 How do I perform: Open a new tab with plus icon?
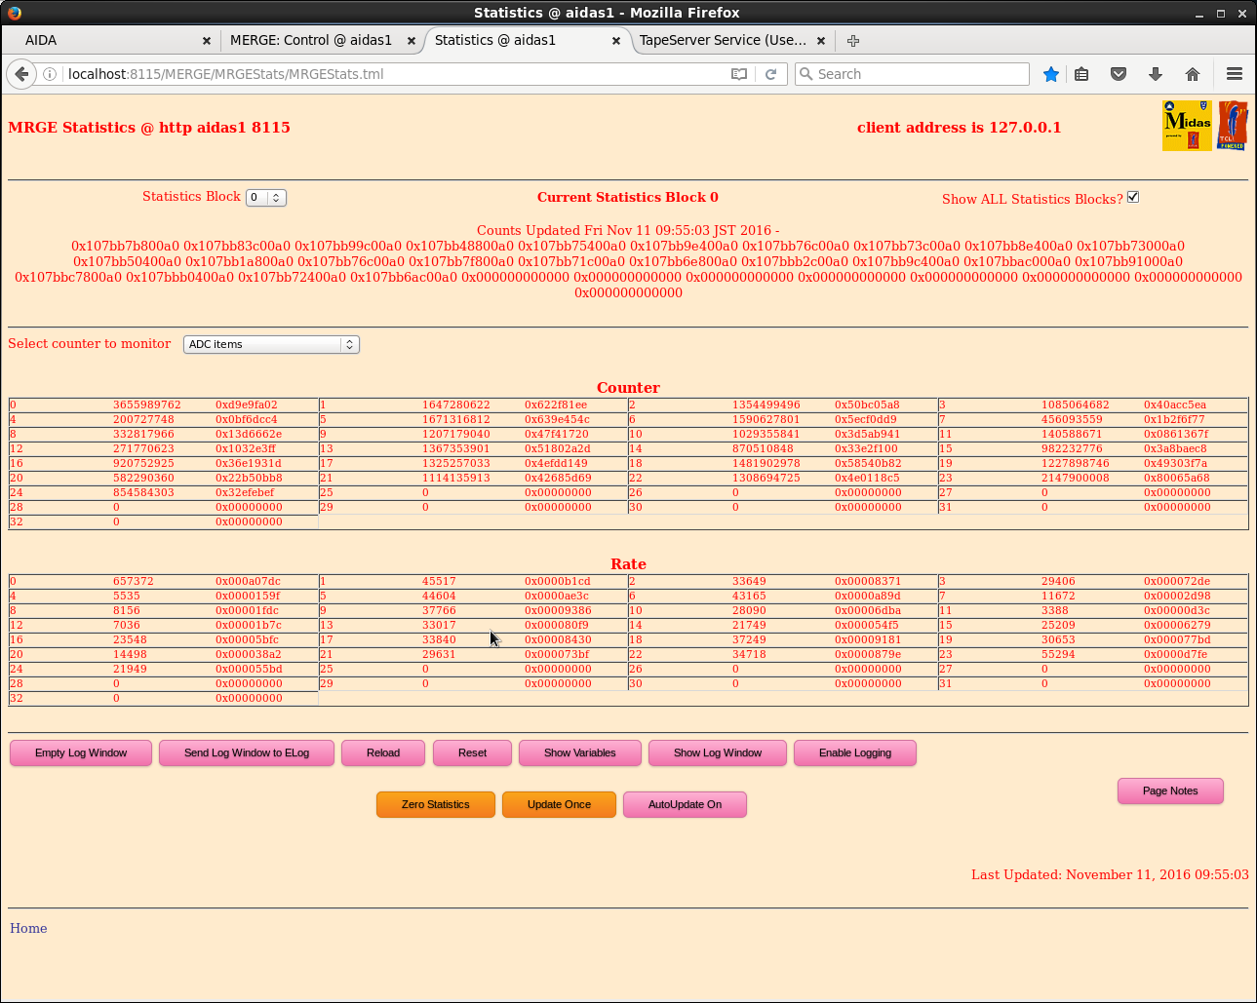(x=853, y=41)
